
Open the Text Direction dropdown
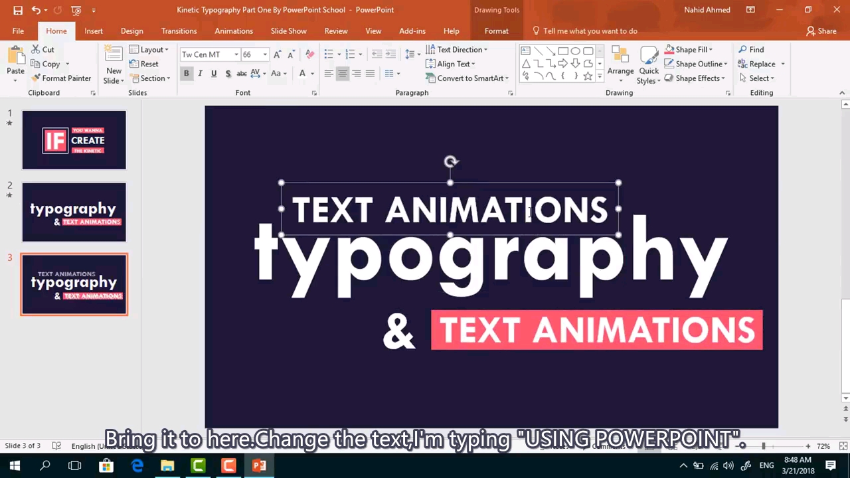[456, 50]
